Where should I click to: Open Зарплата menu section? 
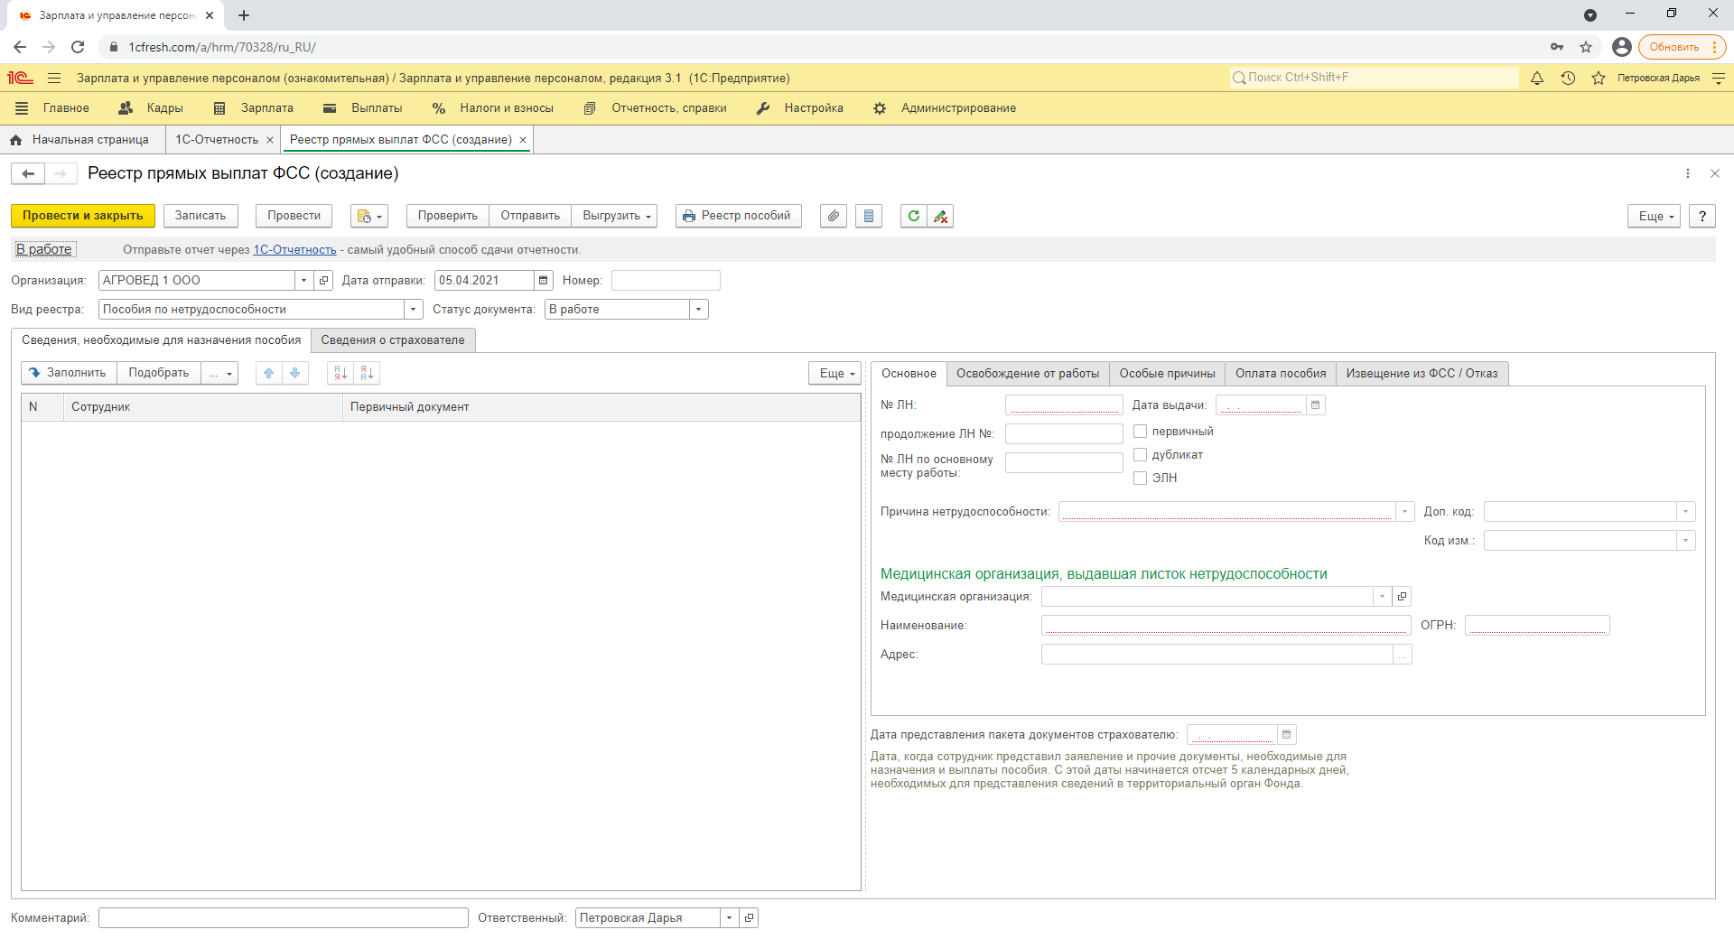pos(266,108)
